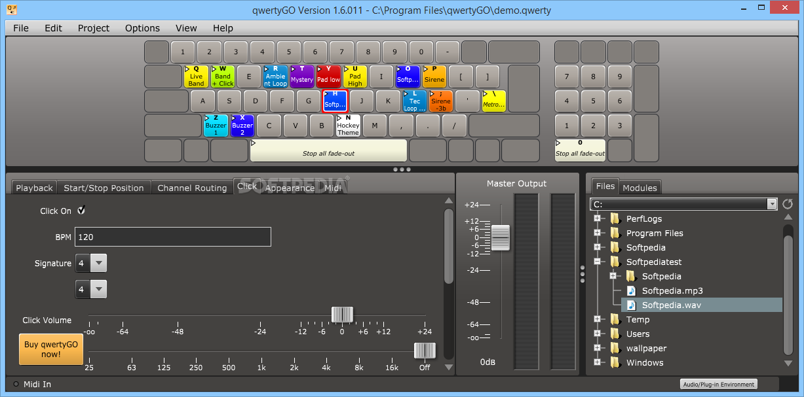Viewport: 804px width, 397px height.
Task: Trigger the N Hockey Theme key pad
Action: click(348, 126)
